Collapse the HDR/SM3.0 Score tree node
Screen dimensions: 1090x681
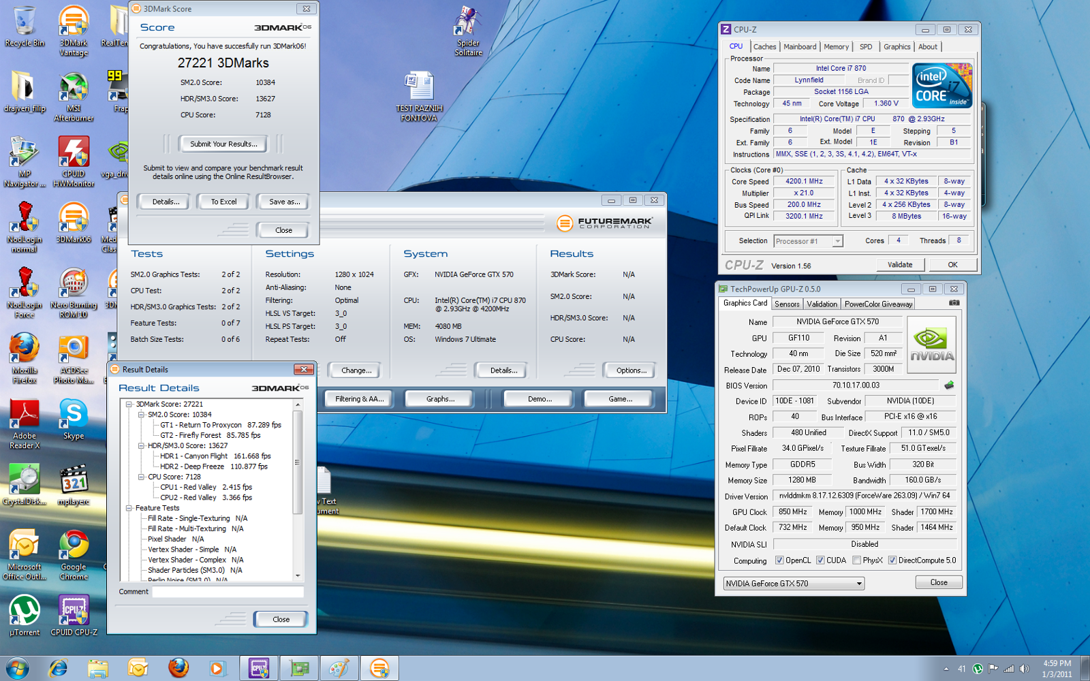point(141,445)
